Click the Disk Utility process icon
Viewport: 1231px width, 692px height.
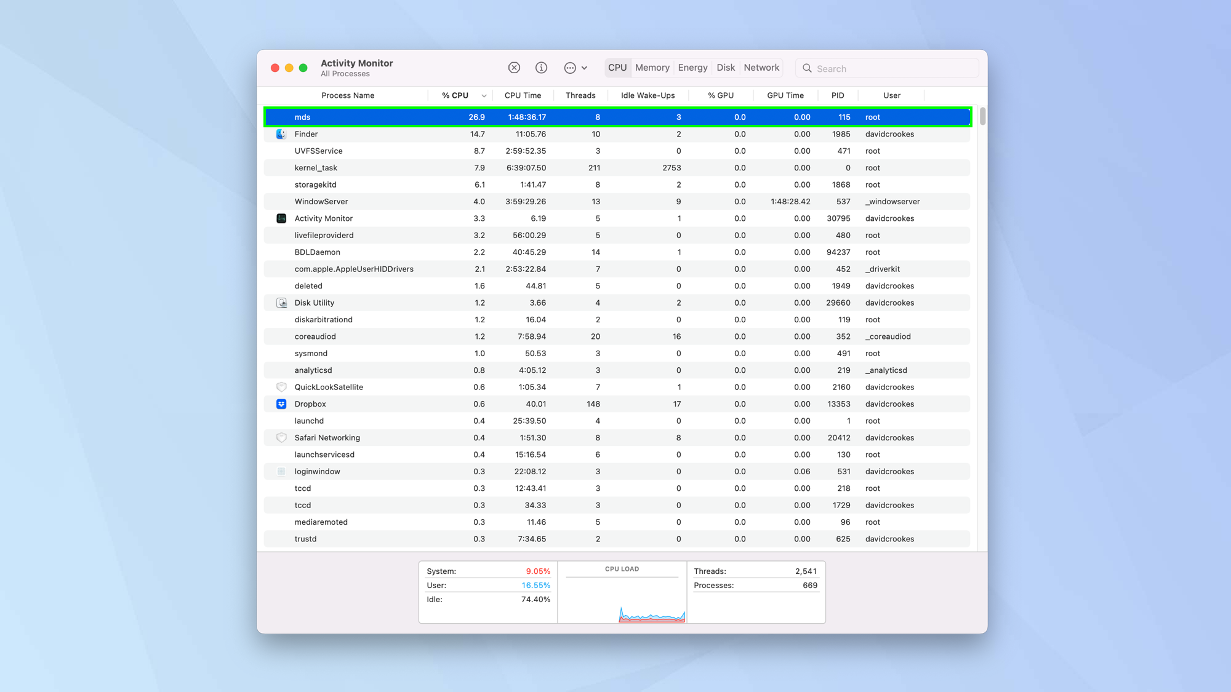click(x=281, y=303)
